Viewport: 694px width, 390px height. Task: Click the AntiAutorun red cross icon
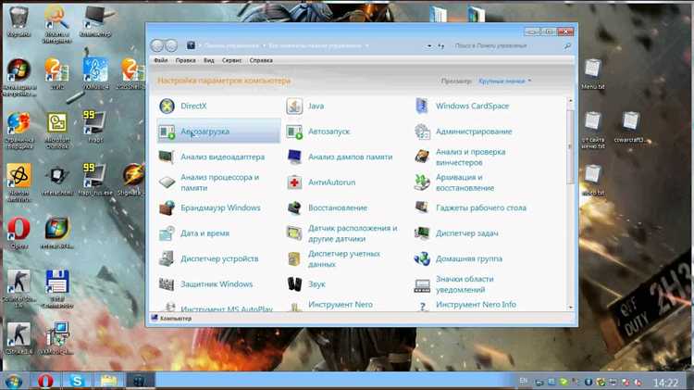[x=294, y=182]
